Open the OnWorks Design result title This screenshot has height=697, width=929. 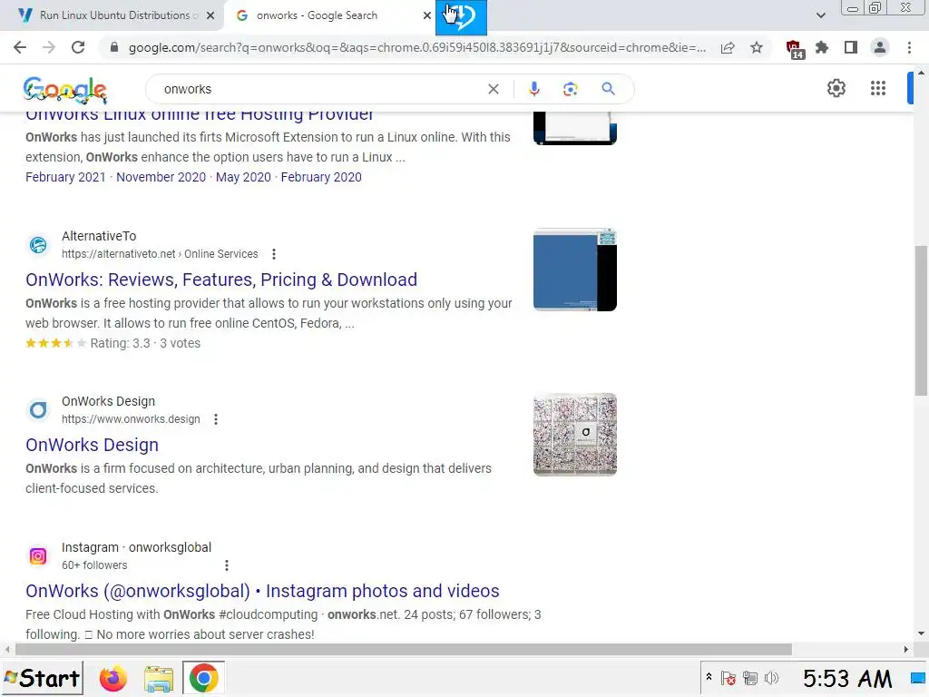(x=92, y=445)
